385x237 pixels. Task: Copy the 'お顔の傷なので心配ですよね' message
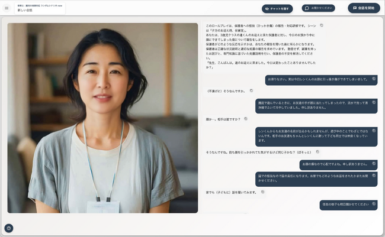pos(374,163)
